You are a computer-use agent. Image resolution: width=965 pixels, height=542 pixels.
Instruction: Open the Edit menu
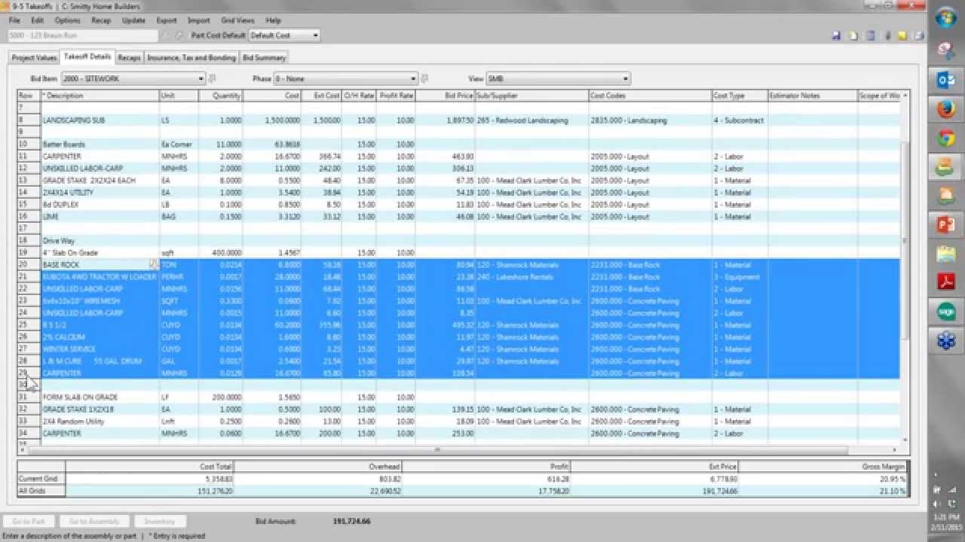tap(37, 20)
